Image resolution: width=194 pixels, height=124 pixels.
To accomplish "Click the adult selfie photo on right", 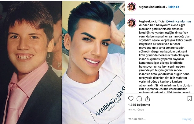I will 93,62.
